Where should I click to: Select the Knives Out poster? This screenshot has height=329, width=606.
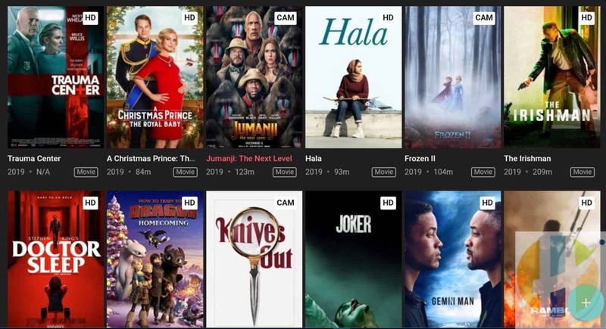(x=255, y=259)
